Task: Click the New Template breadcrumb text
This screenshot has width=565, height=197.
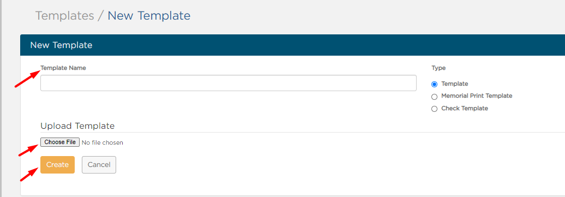Action: coord(149,16)
